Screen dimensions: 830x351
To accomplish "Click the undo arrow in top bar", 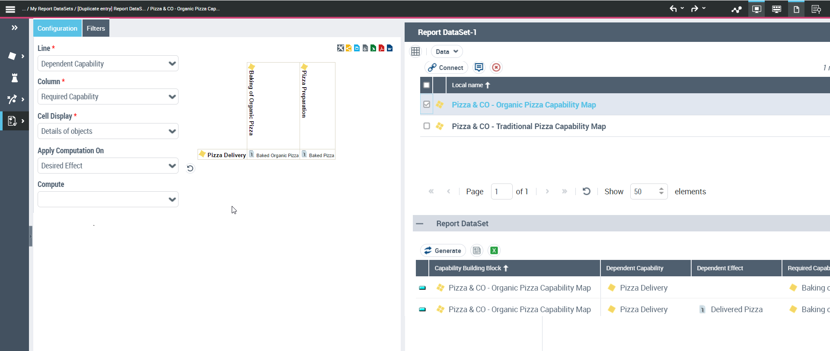I will [673, 9].
